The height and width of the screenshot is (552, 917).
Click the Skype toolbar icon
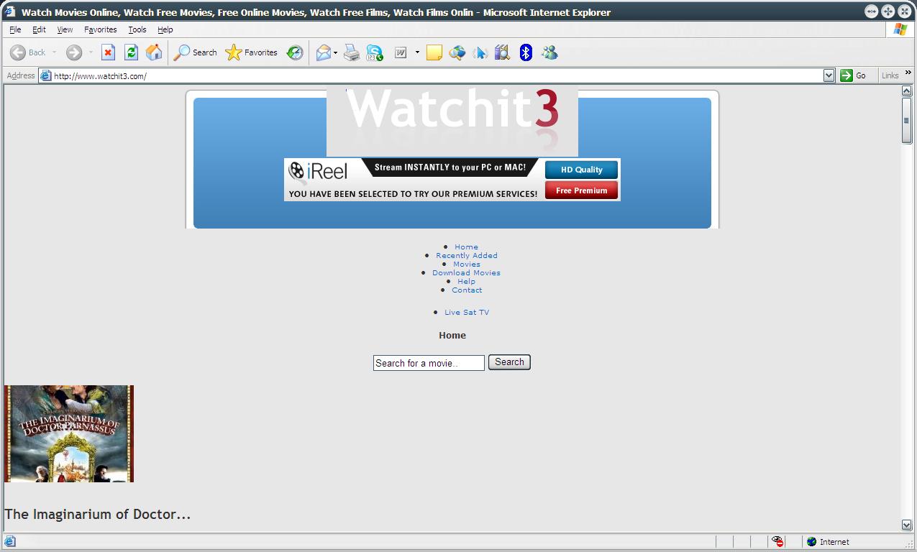(x=375, y=52)
